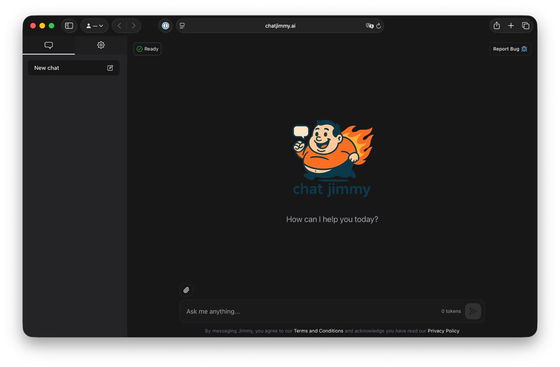560x367 pixels.
Task: Click the send message arrow button
Action: (473, 311)
